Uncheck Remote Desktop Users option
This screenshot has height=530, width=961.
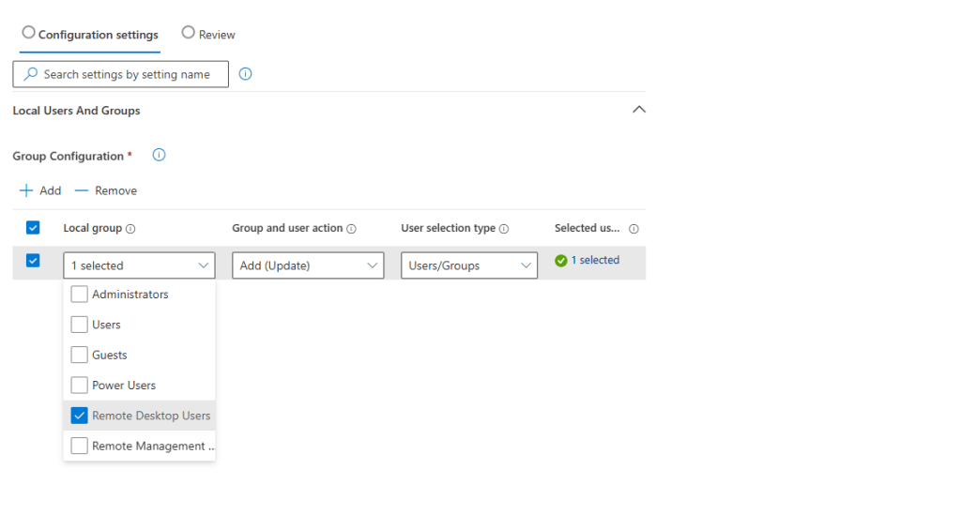(80, 416)
